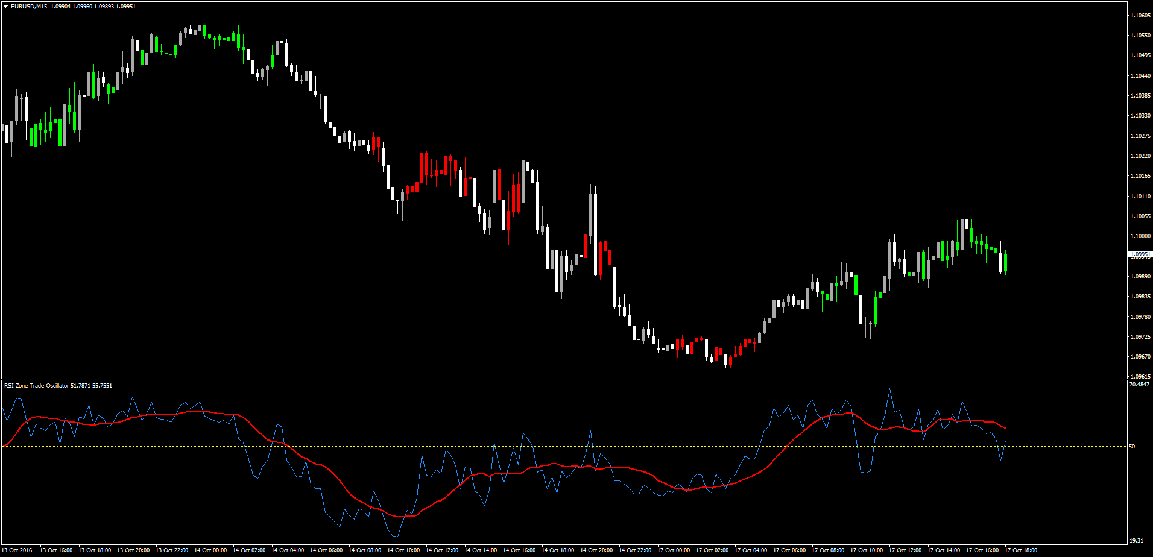Select the 17 Oct 02:00 time label

(x=712, y=550)
